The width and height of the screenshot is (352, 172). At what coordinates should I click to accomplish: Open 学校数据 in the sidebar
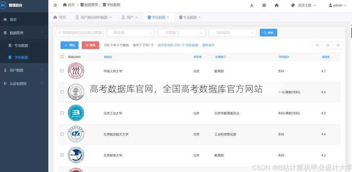pos(24,57)
